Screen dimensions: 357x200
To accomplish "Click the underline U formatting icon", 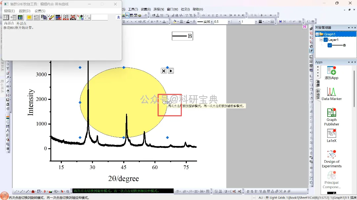I will point(124,21).
